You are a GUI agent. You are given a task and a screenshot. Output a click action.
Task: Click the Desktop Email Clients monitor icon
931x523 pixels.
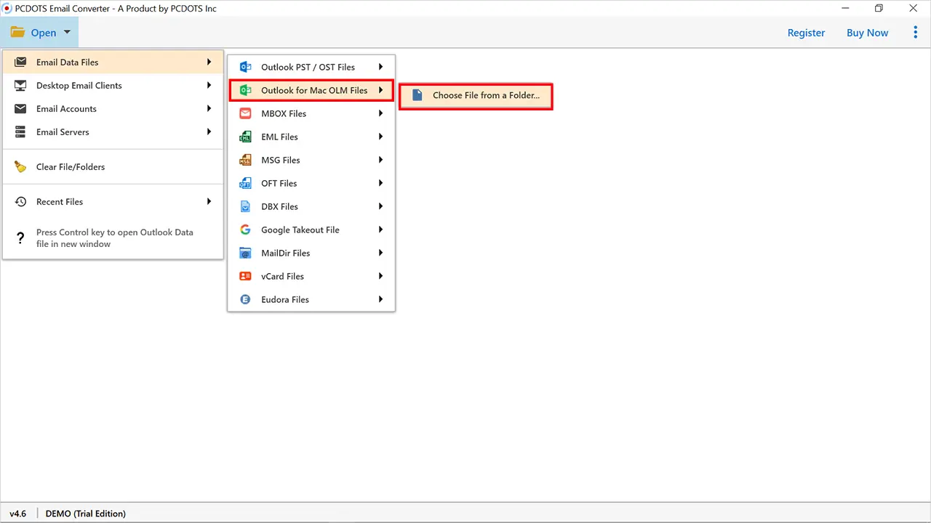pos(20,85)
